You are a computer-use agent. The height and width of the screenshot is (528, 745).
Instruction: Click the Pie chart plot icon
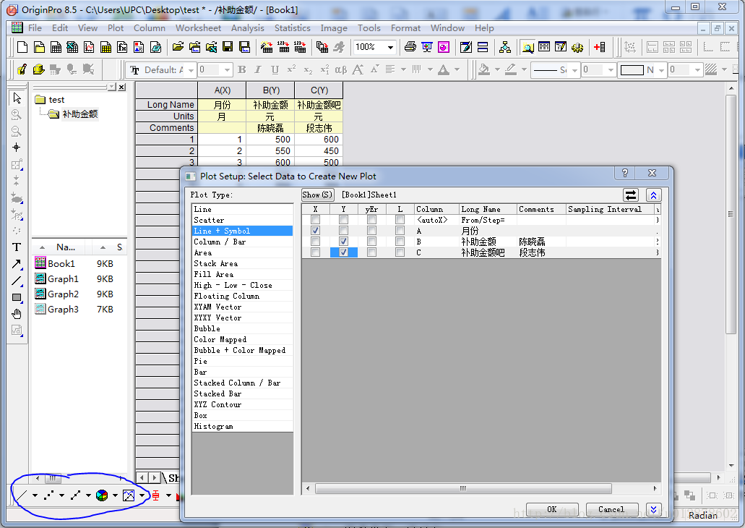point(102,495)
